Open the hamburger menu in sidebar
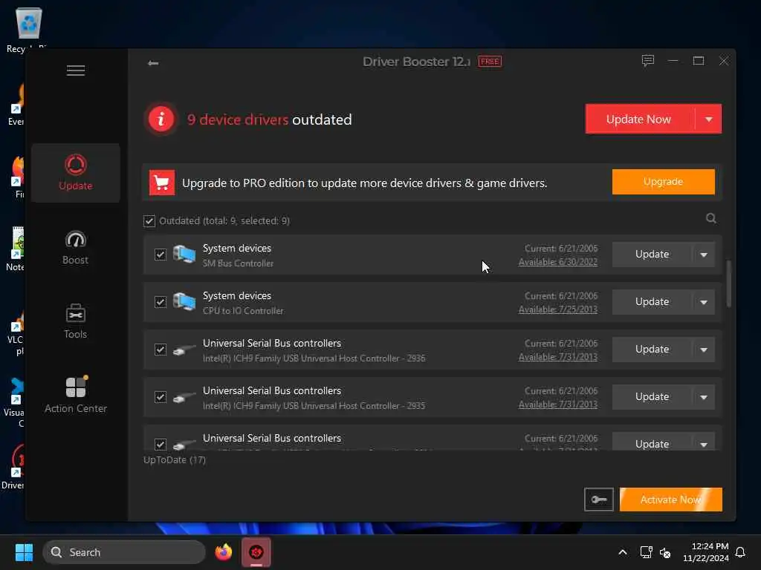 click(76, 71)
